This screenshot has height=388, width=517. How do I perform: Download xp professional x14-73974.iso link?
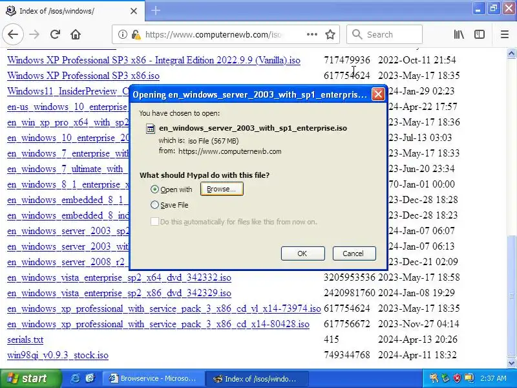(x=164, y=309)
